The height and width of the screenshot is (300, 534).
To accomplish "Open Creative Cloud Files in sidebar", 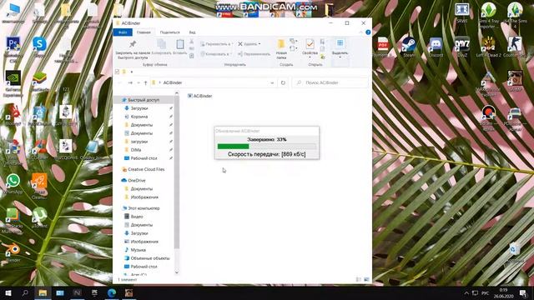I will (146, 169).
